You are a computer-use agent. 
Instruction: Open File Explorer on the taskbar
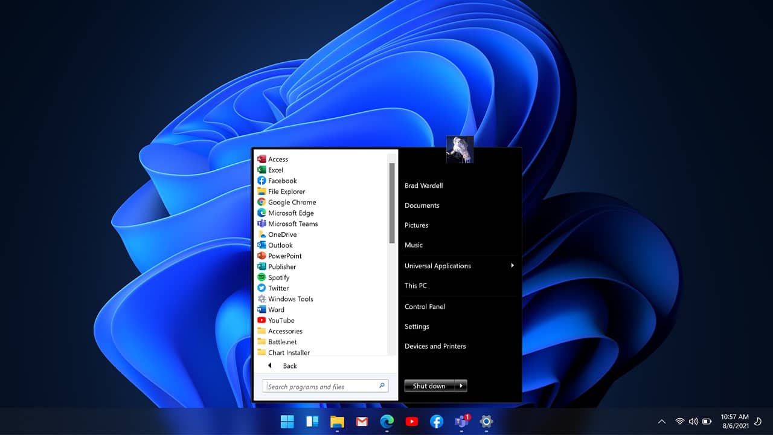coord(337,421)
